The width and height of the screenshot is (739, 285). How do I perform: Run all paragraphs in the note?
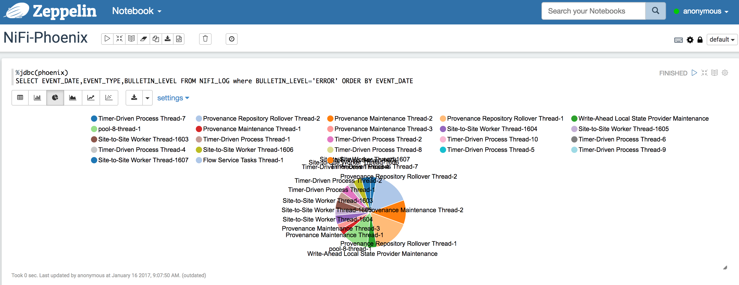pos(107,39)
